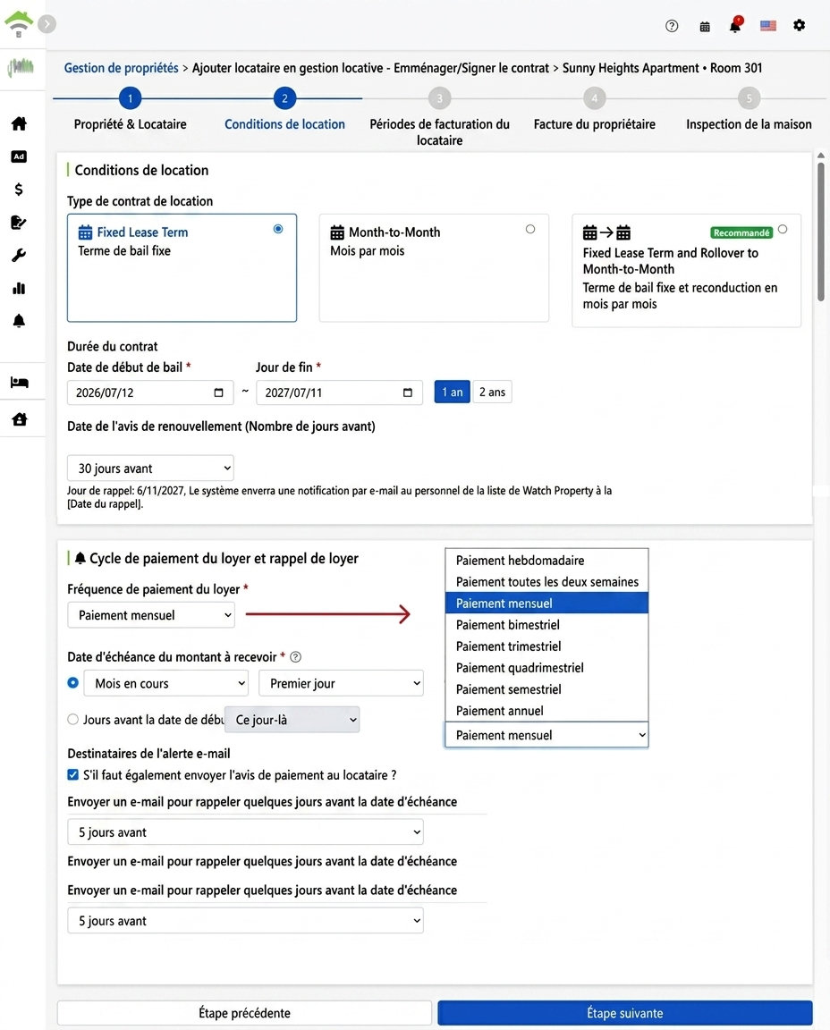The width and height of the screenshot is (830, 1030).
Task: Open the settings gear icon
Action: 799,26
